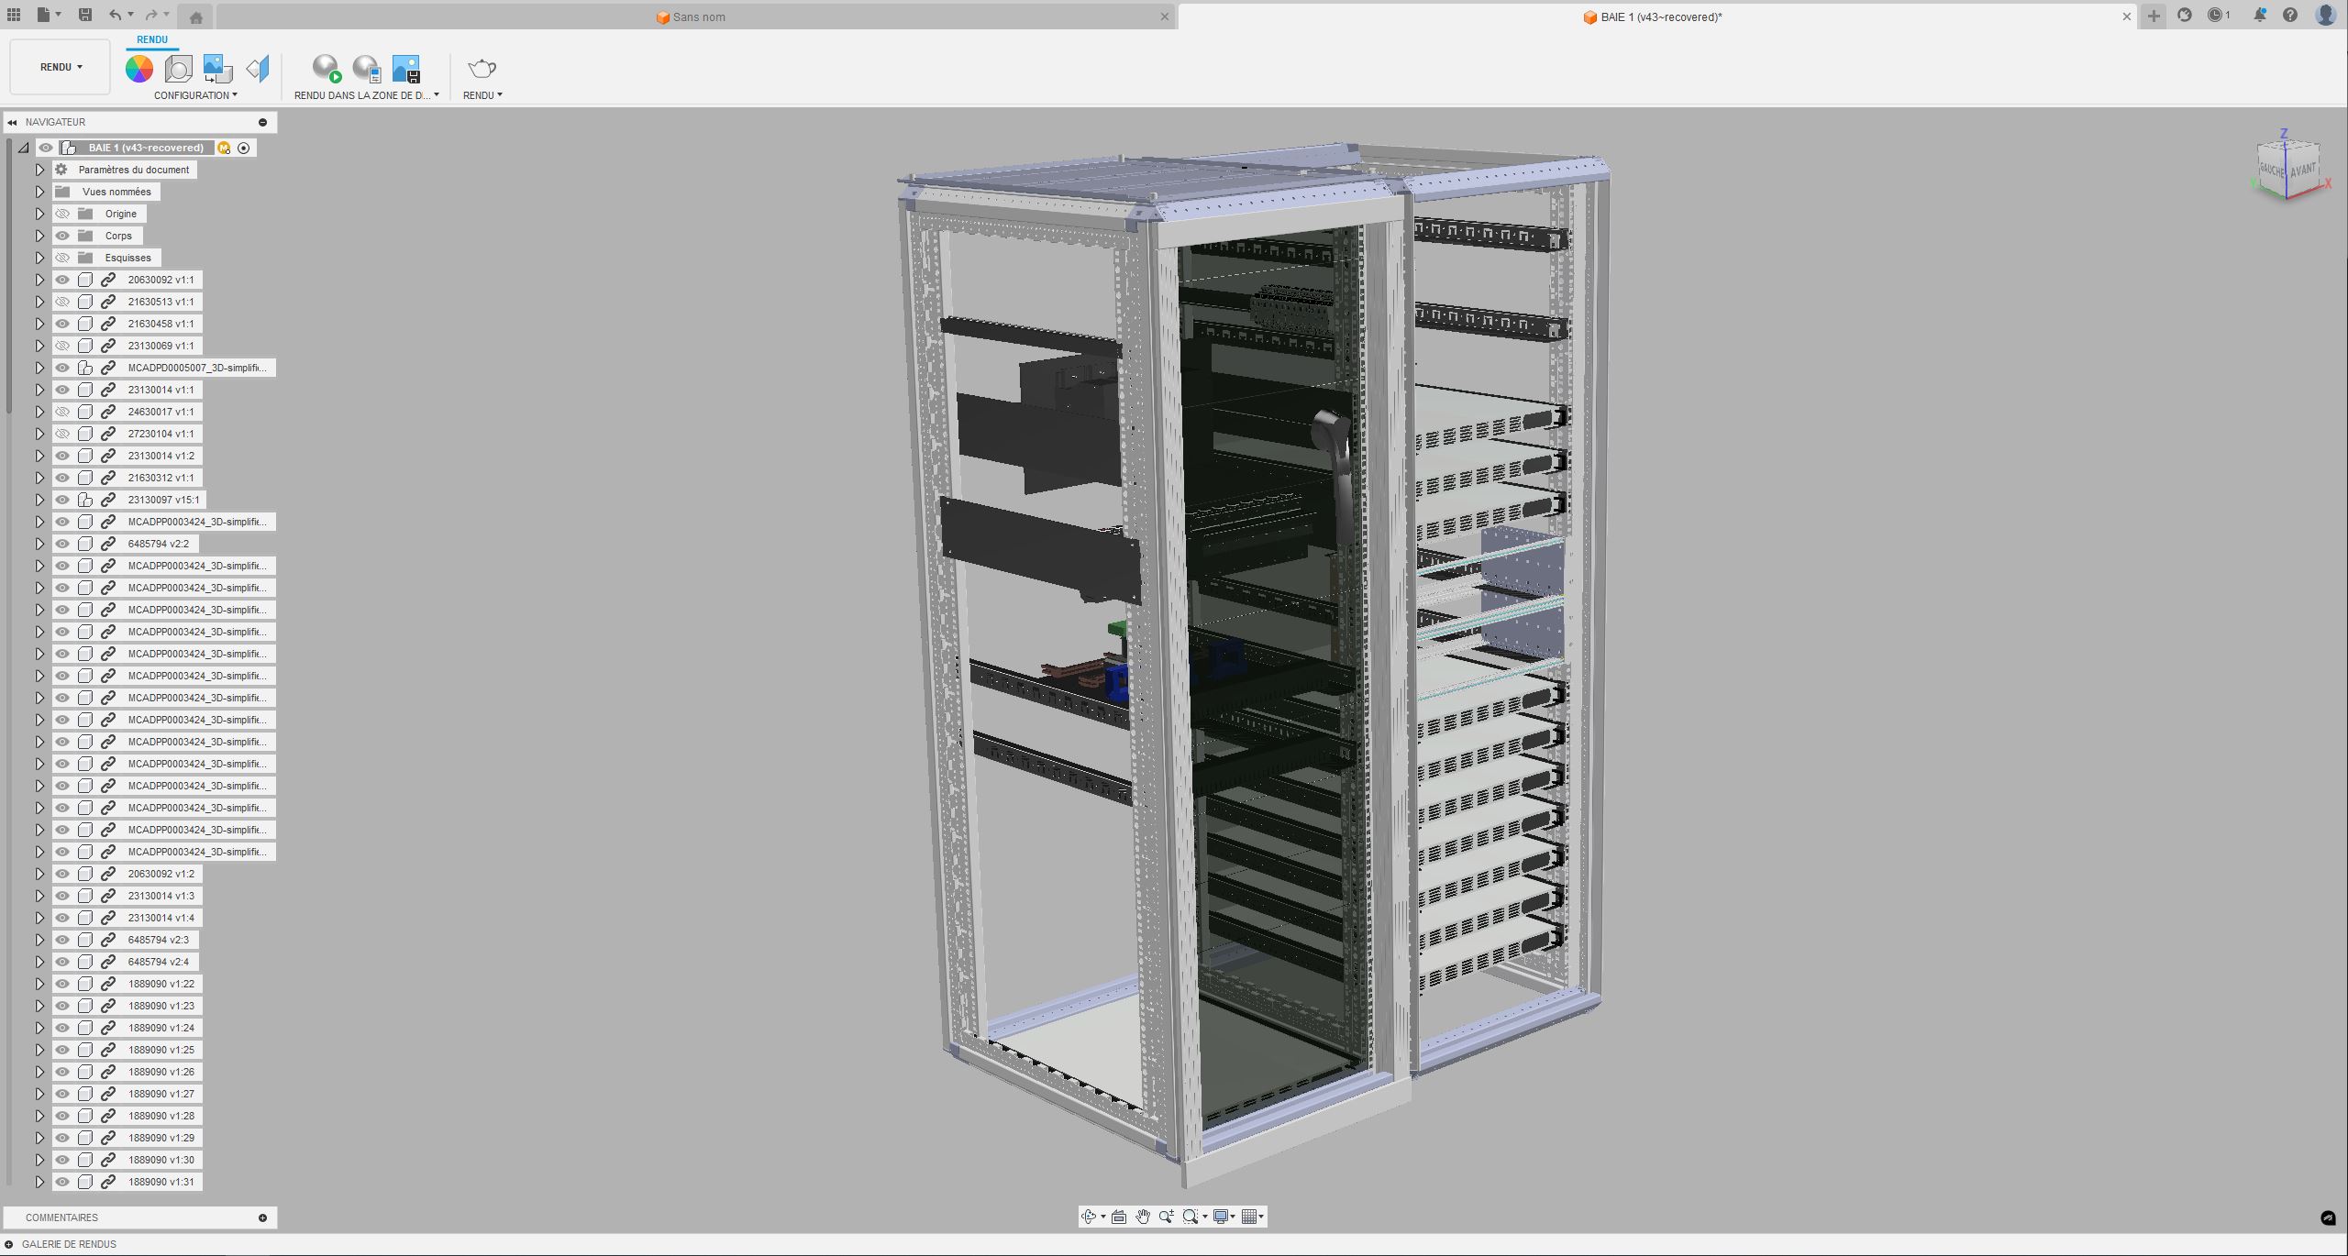Expand the Corps folder

[39, 236]
